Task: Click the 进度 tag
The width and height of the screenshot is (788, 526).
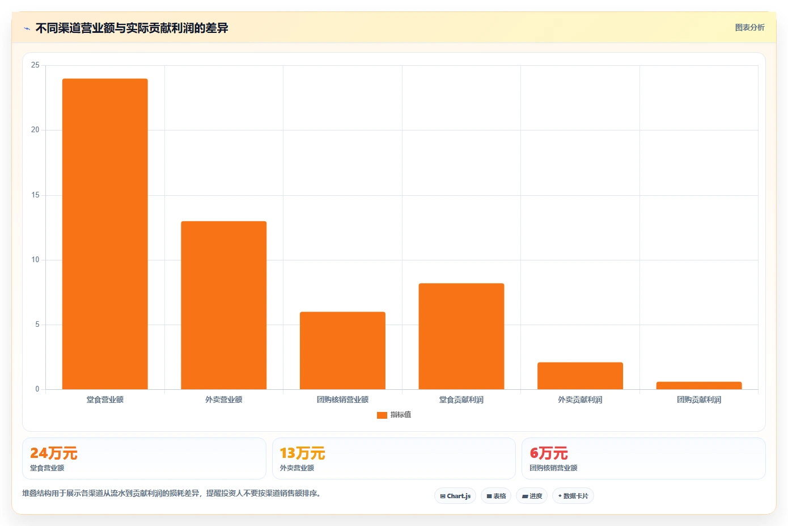Action: pos(532,496)
